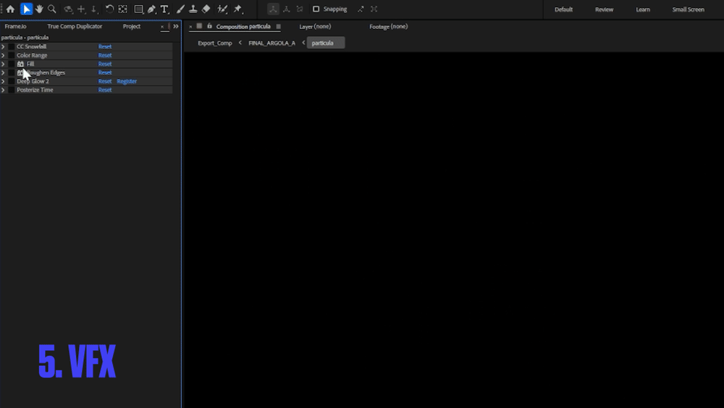Screen dimensions: 724x408
Task: Select the Rotation tool
Action: click(x=109, y=9)
